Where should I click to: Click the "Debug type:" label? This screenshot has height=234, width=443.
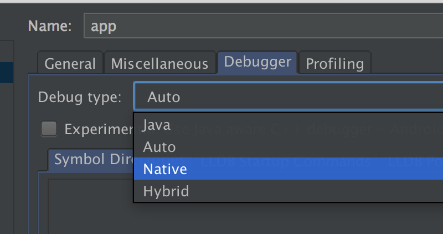pos(80,97)
